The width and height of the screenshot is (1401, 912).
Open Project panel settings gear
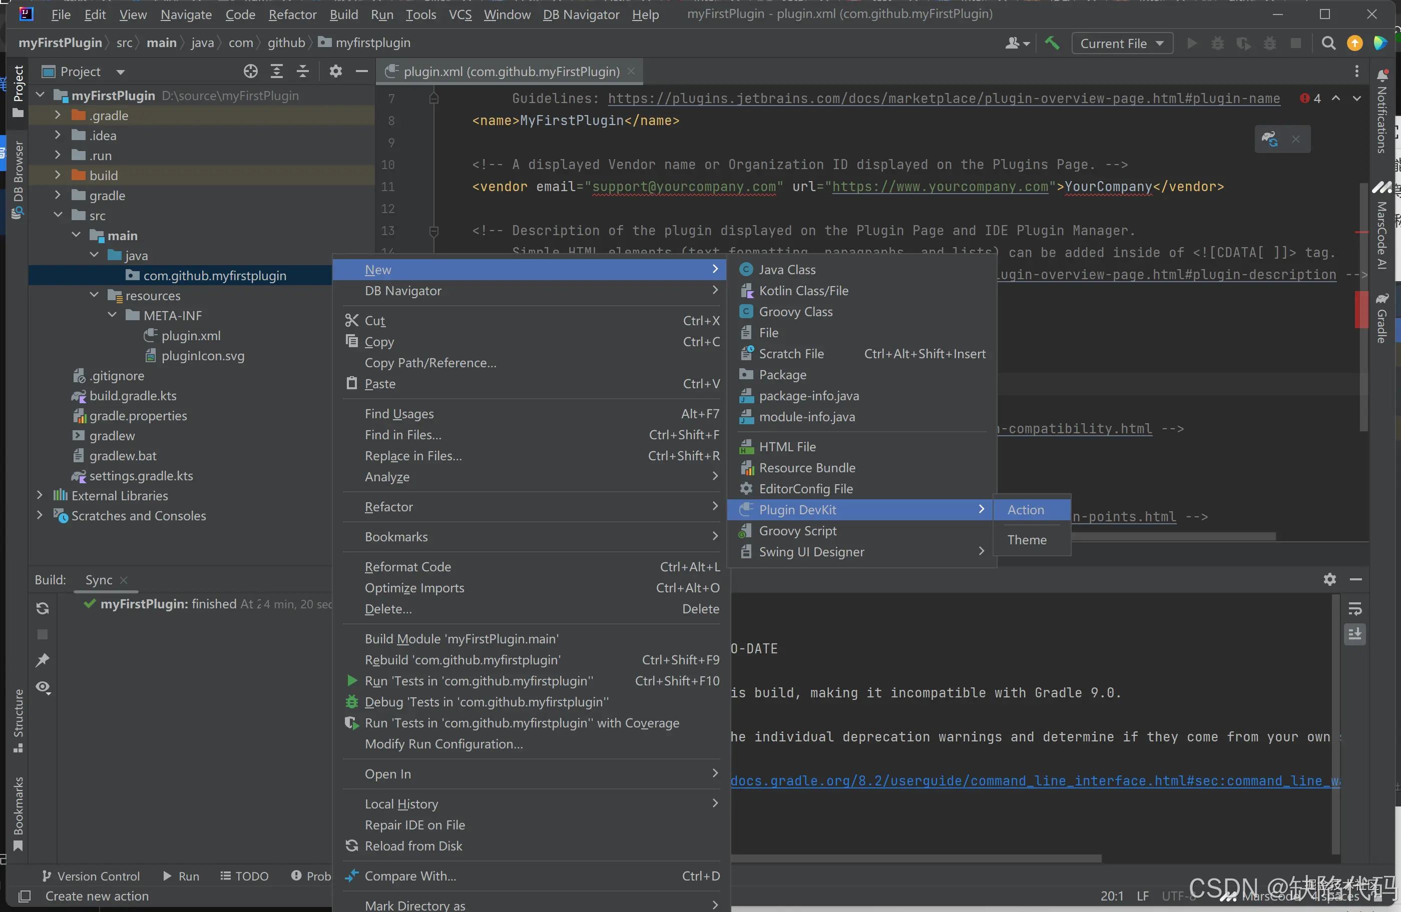(x=335, y=71)
